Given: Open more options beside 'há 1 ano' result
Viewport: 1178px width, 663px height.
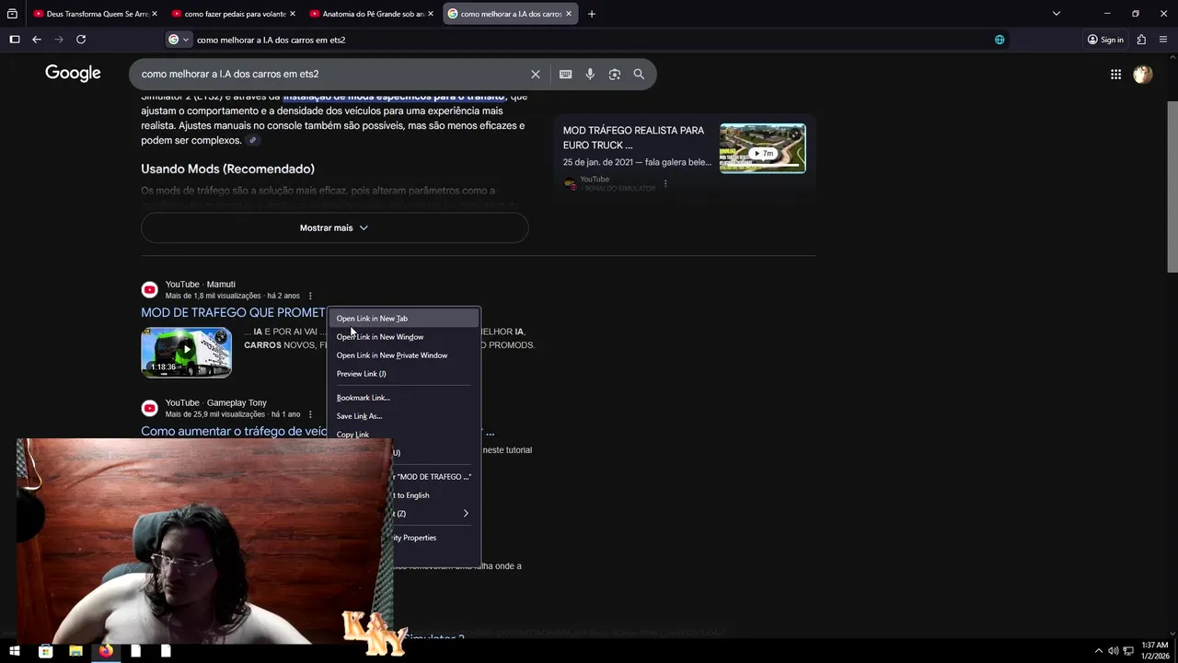Looking at the screenshot, I should pyautogui.click(x=310, y=414).
